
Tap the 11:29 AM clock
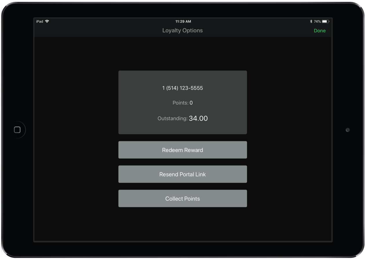click(x=183, y=21)
